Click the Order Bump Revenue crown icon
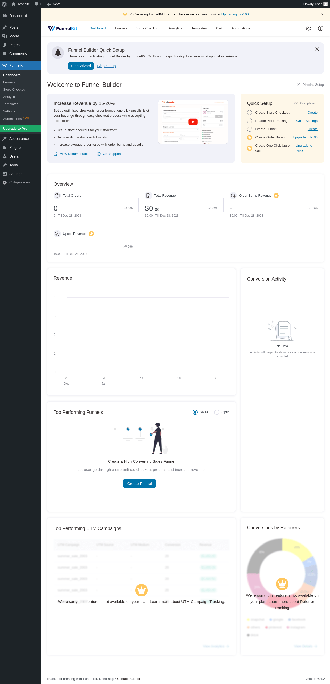The height and width of the screenshot is (684, 330). (x=276, y=196)
